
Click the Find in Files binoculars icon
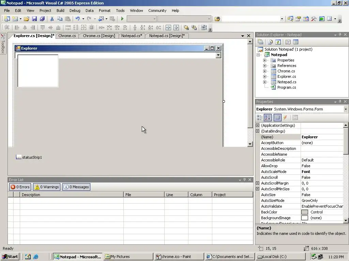pyautogui.click(x=217, y=19)
